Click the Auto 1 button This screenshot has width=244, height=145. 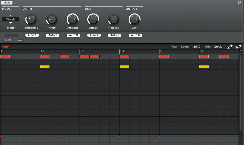pyautogui.click(x=32, y=35)
